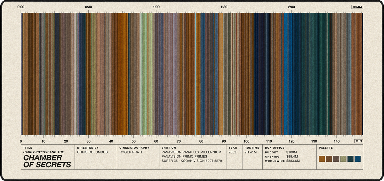Click 'SUPER 35 · KODAK VISION 500T 5279'
Viewport: 384px width, 181px height.
click(192, 161)
